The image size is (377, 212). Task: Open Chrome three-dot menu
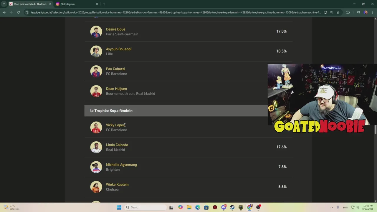pyautogui.click(x=373, y=12)
